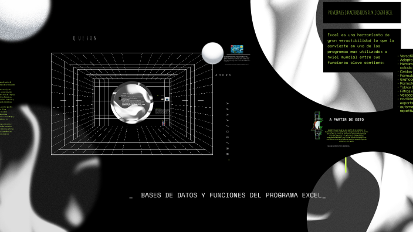The width and height of the screenshot is (413, 232).
Task: Open the small red image inside the wireframe room
Action: pyautogui.click(x=163, y=123)
